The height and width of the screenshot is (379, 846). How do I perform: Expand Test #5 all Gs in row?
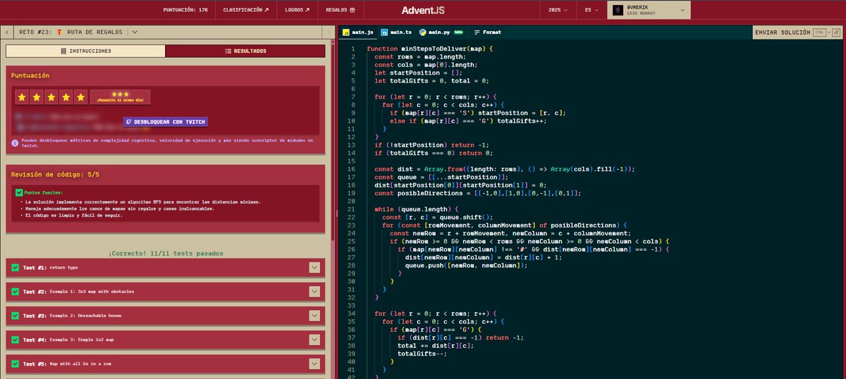pyautogui.click(x=314, y=364)
